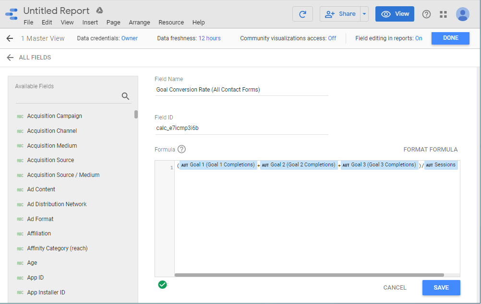Go back using arrow beside Master View
The height and width of the screenshot is (304, 481).
(x=10, y=38)
